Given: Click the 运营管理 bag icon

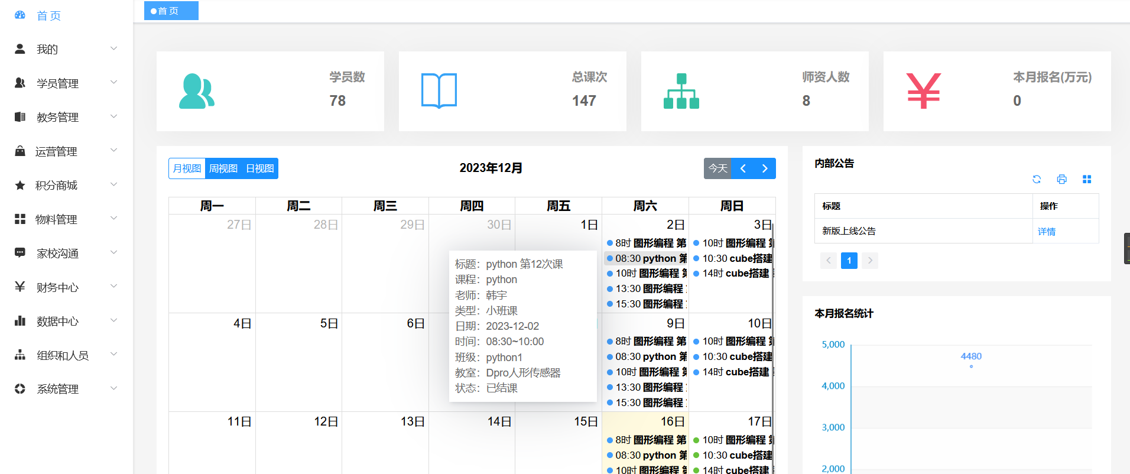Looking at the screenshot, I should point(20,151).
